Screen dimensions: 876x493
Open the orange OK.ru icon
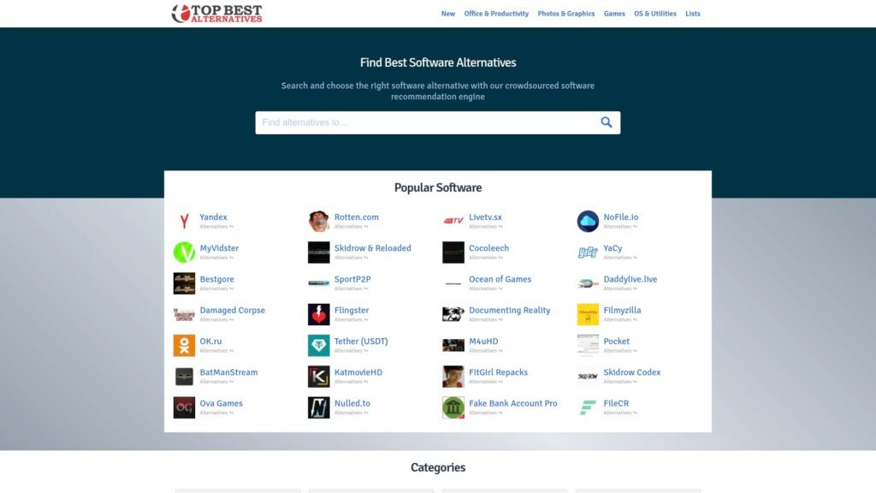(x=185, y=346)
